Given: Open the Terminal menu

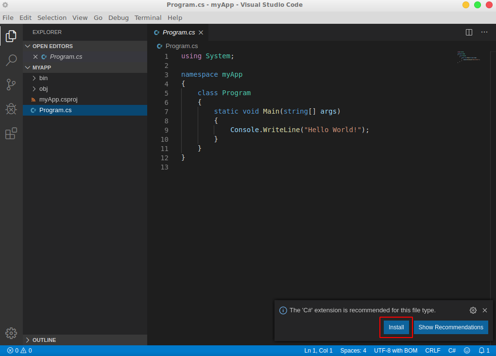Looking at the screenshot, I should pyautogui.click(x=148, y=17).
